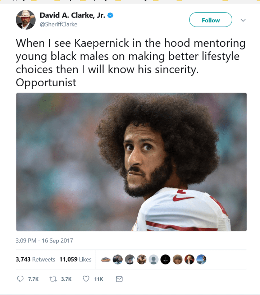Open David A. Clarke's profile avatar
Screen dimensions: 260x295
(x=26, y=19)
